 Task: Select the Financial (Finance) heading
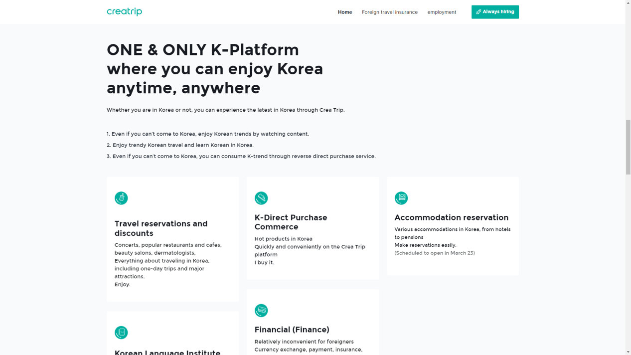pos(292,330)
